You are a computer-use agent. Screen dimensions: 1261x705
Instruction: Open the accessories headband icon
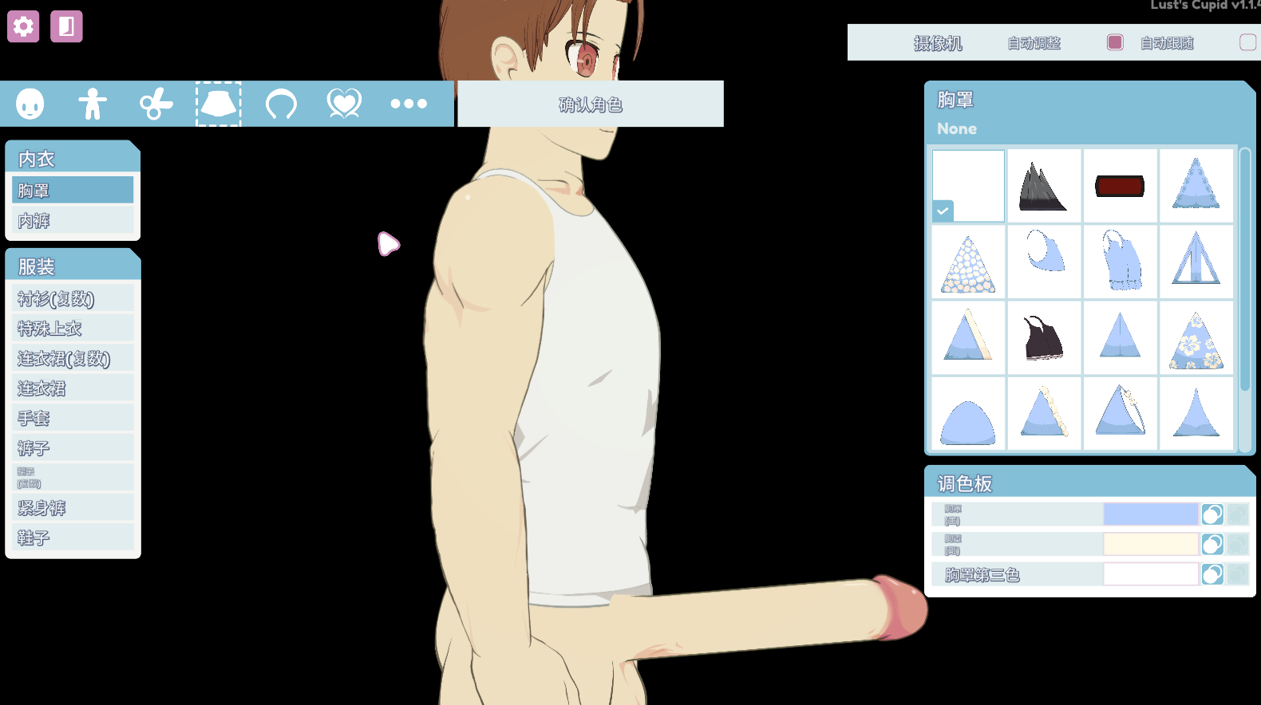click(x=281, y=104)
